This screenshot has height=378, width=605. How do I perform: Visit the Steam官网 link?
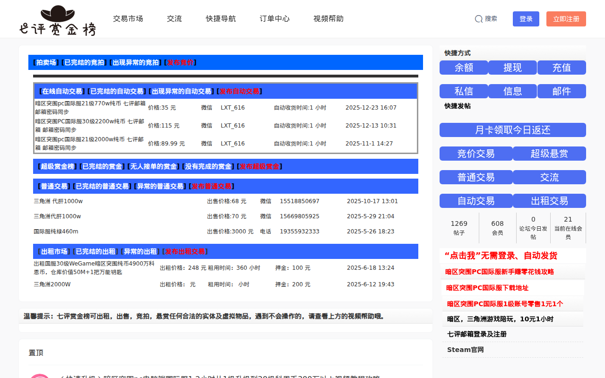(x=465, y=349)
